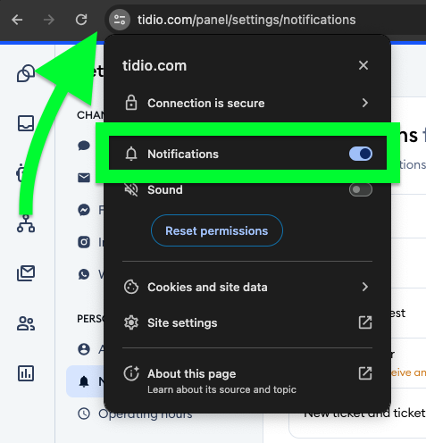Open Site settings
This screenshot has height=443, width=426.
[247, 322]
